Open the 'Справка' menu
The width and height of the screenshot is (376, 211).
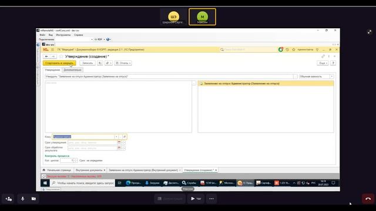click(x=78, y=35)
